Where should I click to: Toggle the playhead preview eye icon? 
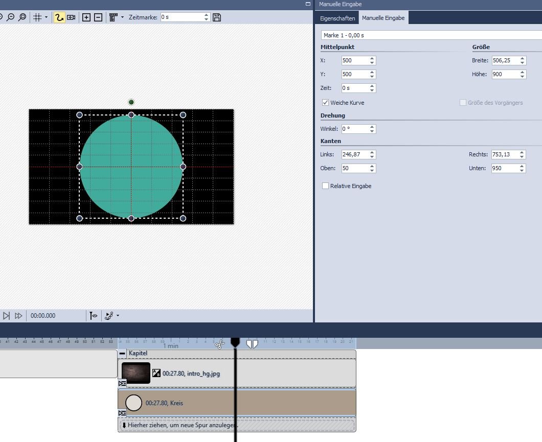tap(94, 316)
